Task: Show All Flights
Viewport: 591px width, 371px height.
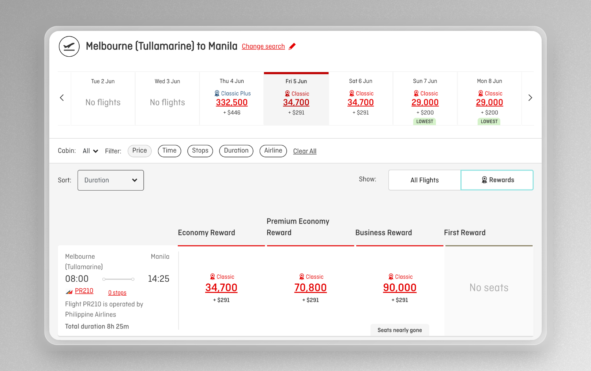Action: click(x=425, y=180)
